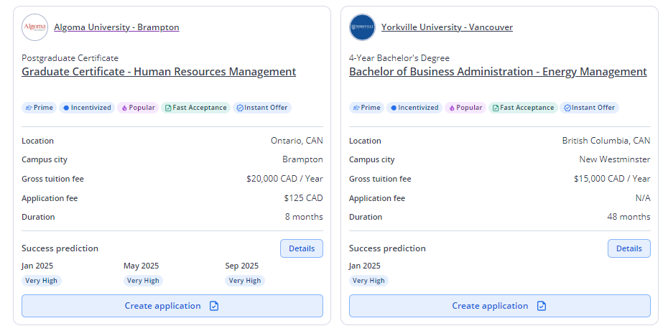Open Yorkville University - Vancouver link

[x=447, y=27]
